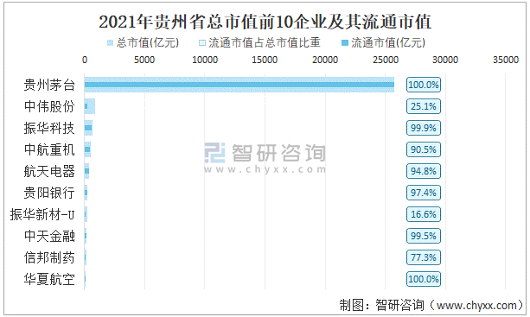
Task: Click the 99.5% label for 中天金融
Action: (x=424, y=236)
